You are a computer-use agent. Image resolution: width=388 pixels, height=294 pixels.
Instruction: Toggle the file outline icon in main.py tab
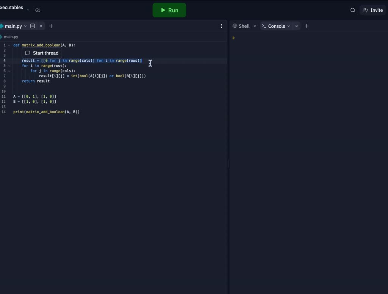point(33,26)
